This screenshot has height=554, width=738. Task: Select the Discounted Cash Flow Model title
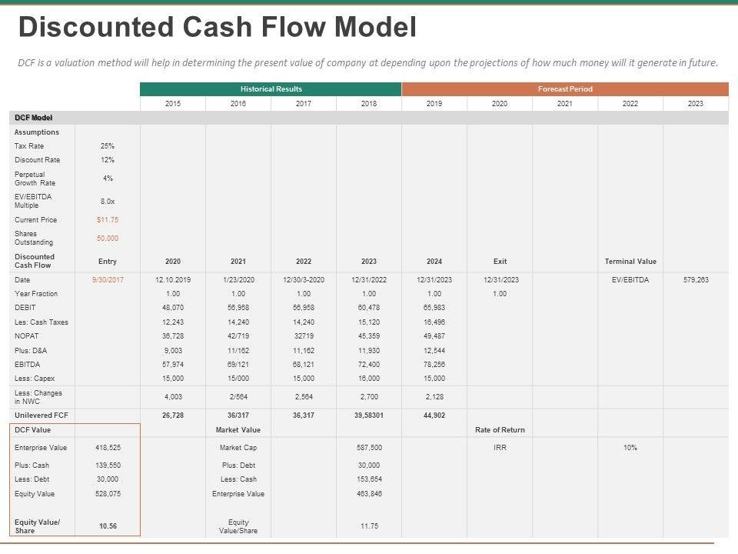(x=217, y=28)
